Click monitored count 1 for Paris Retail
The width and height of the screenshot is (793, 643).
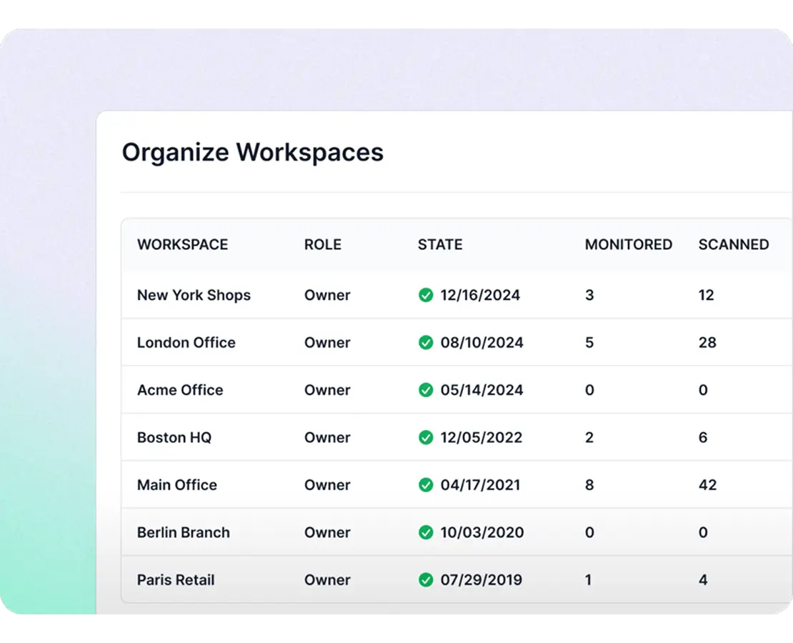[x=588, y=580]
